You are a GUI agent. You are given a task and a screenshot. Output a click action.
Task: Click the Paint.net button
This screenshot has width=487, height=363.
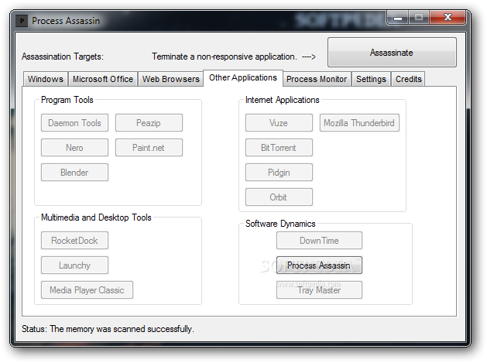pyautogui.click(x=149, y=148)
